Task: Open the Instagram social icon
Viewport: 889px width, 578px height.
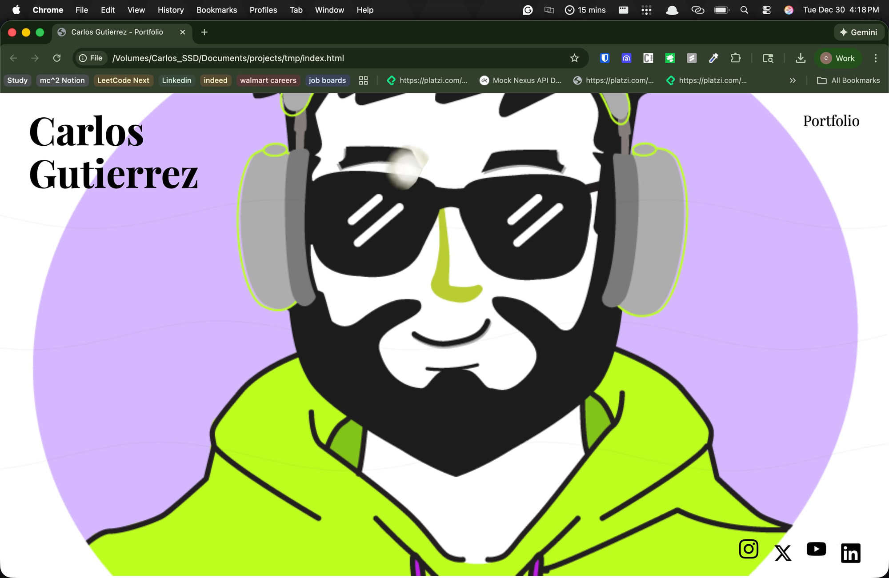Action: (749, 549)
